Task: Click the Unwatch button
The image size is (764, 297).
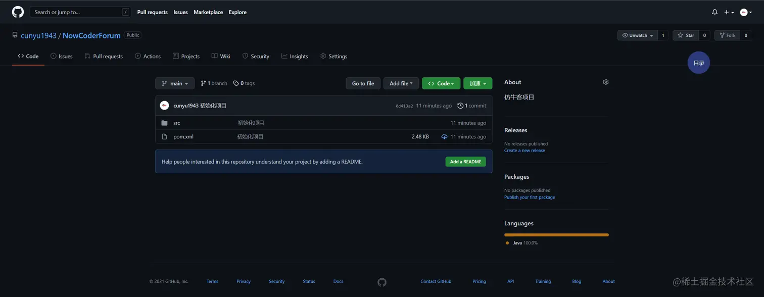Action: tap(638, 35)
